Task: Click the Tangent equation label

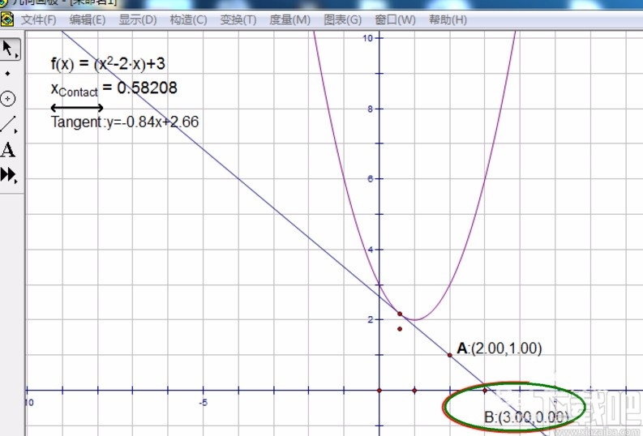Action: point(125,122)
